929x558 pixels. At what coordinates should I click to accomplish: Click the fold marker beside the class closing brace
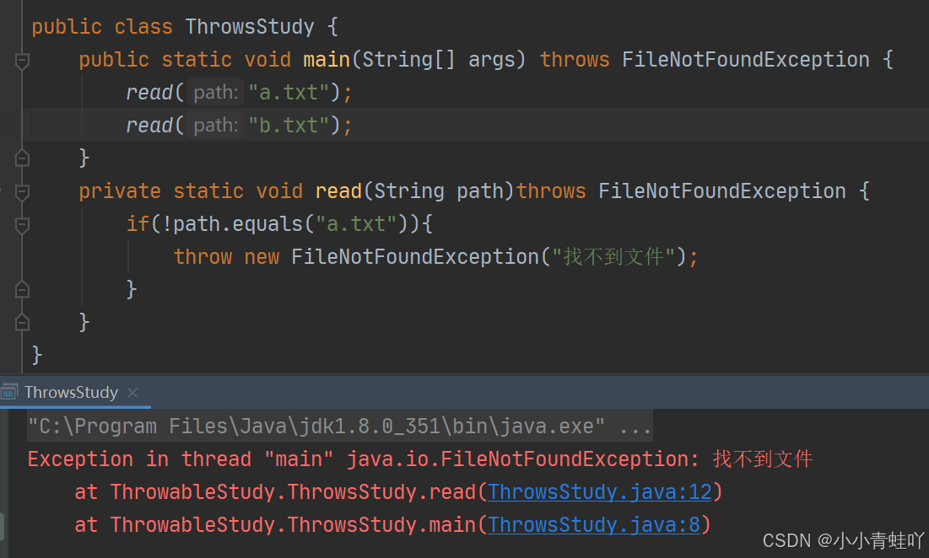[22, 322]
